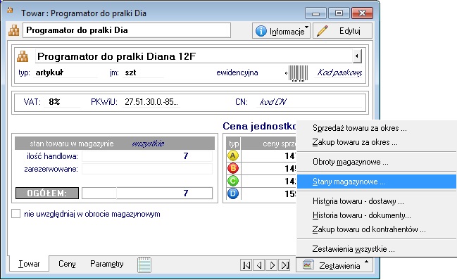Screen dimensions: 457x280
Task: Click the 'szt' unit value
Action: (130, 72)
